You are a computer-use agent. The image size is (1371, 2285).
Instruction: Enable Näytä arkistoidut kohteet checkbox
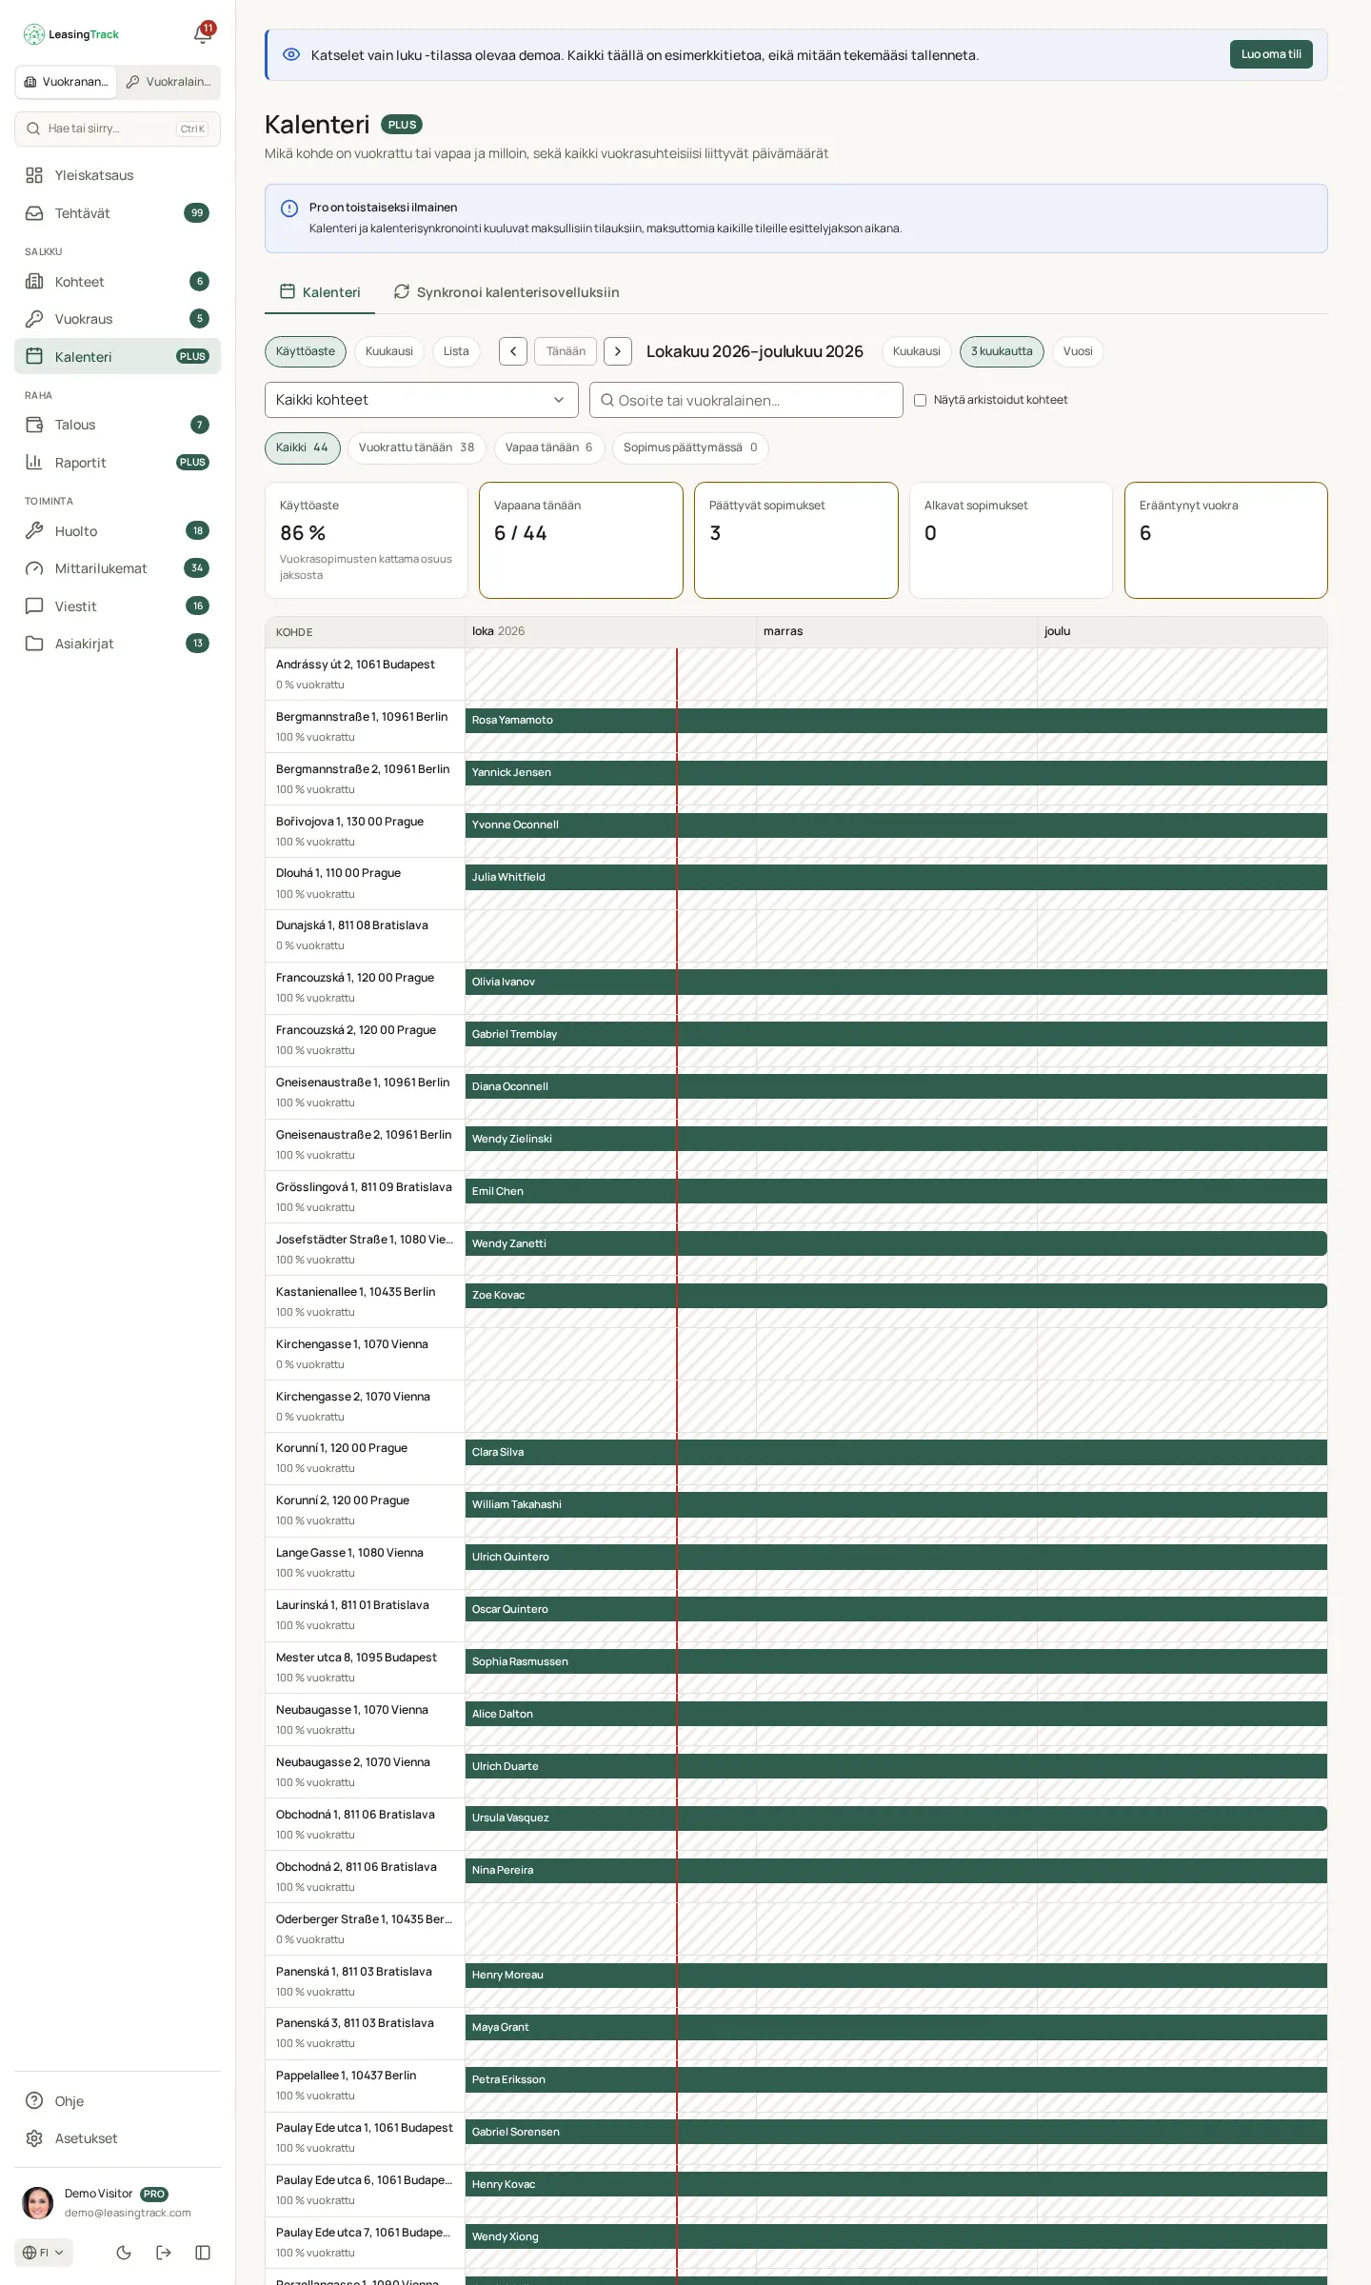(921, 400)
